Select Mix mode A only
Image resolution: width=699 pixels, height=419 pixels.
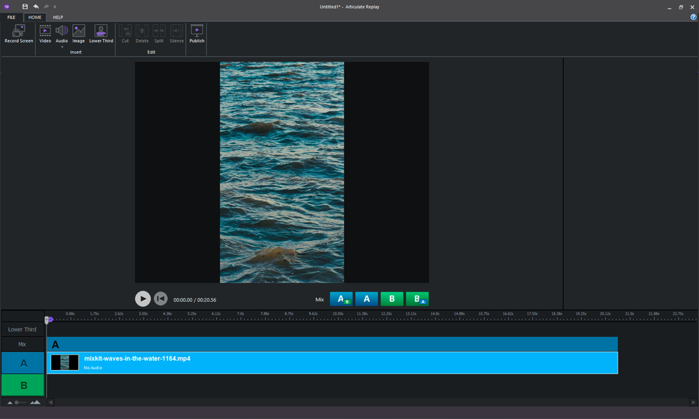click(366, 299)
